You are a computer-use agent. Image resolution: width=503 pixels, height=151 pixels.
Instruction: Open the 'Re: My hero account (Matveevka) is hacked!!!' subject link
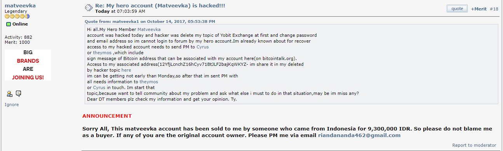[160, 6]
